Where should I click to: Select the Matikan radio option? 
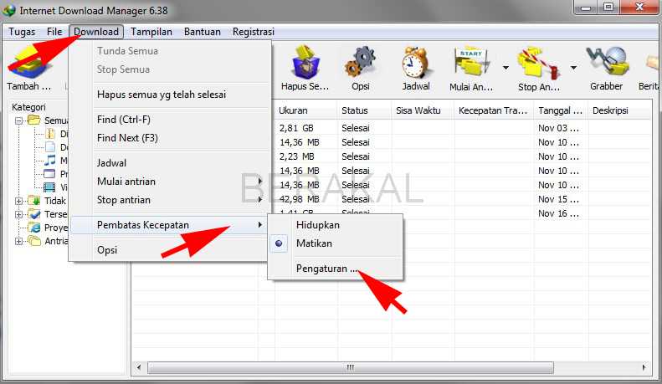pos(314,243)
